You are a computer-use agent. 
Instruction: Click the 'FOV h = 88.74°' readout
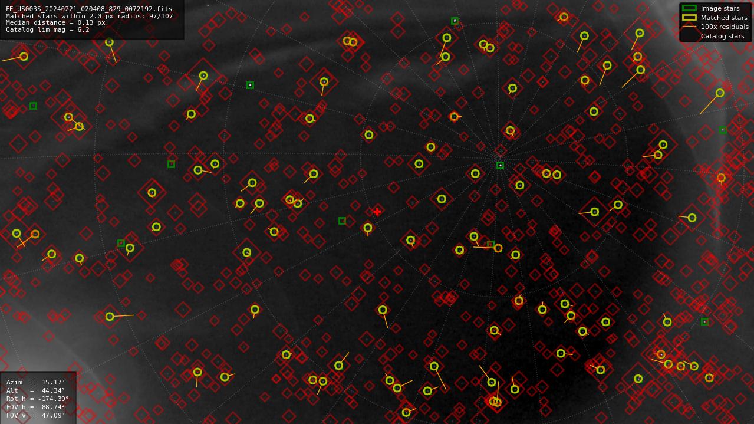click(35, 407)
